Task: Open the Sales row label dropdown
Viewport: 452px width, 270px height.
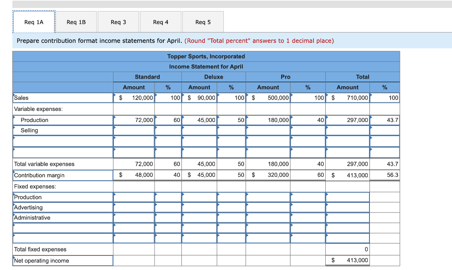Action: pos(63,98)
